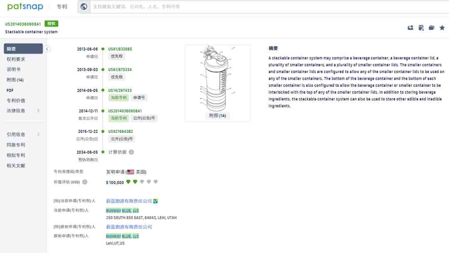Image resolution: width=449 pixels, height=253 pixels.
Task: Switch to the 说明书 section
Action: [14, 69]
